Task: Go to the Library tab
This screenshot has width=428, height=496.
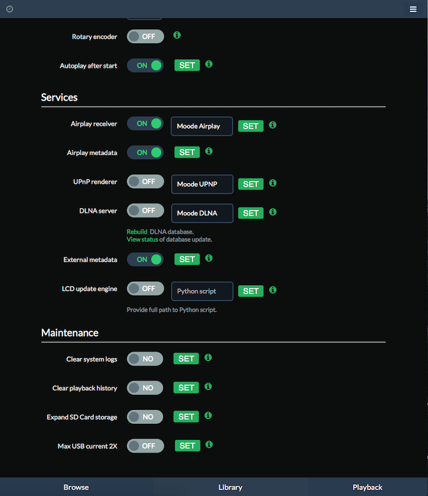Action: tap(230, 487)
